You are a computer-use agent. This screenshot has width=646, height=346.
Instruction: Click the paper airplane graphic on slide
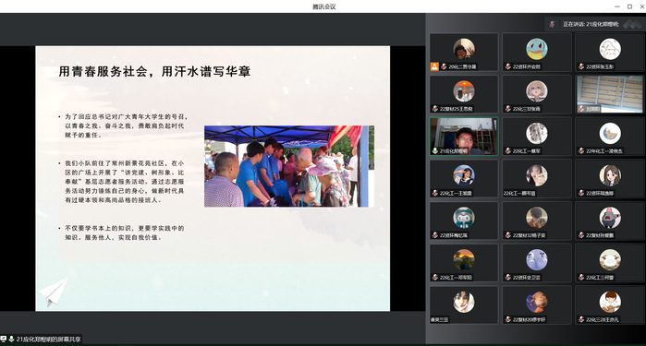click(54, 292)
